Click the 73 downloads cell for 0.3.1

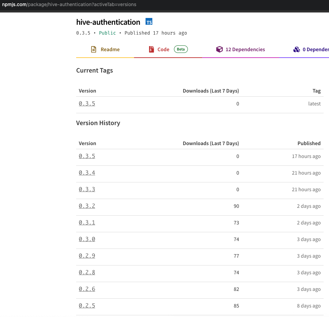pyautogui.click(x=236, y=223)
